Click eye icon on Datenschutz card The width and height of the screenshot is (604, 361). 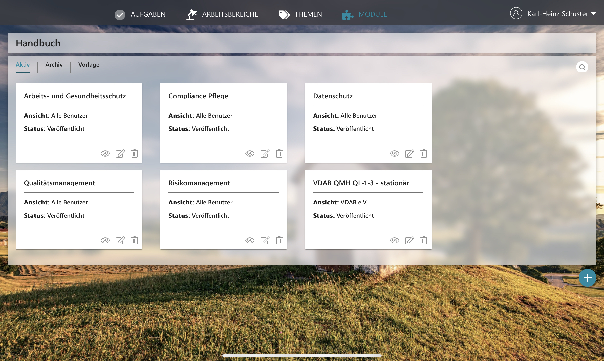(395, 153)
